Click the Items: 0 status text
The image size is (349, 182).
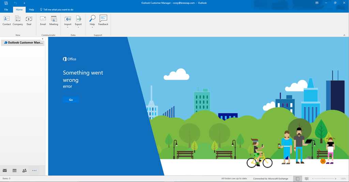6,179
